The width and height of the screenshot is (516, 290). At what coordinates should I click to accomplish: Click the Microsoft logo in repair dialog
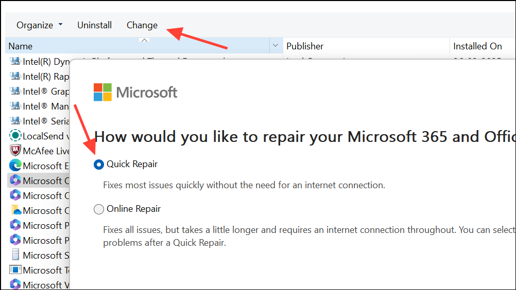pos(135,93)
